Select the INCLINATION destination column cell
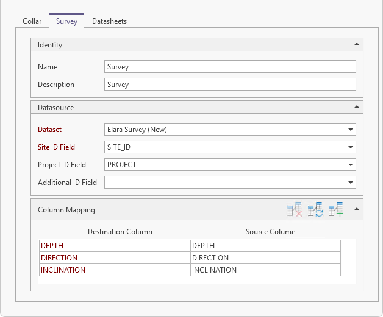The image size is (383, 317). point(114,270)
